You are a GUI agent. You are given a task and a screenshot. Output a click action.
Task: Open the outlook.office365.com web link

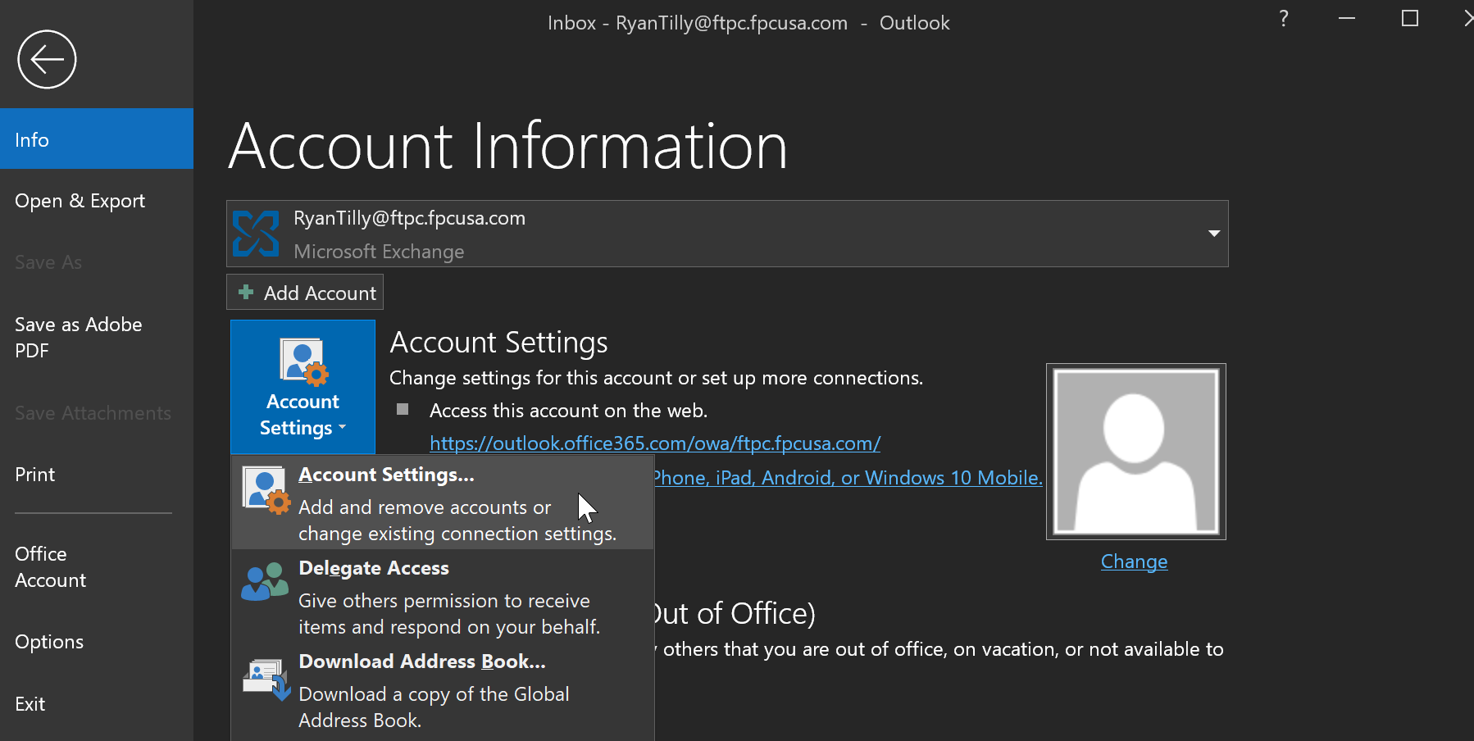tap(655, 443)
